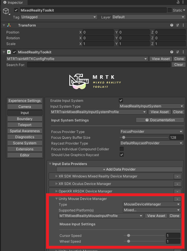187x251 pixels.
Task: Click the Cursor Speed slider
Action: [x=144, y=235]
